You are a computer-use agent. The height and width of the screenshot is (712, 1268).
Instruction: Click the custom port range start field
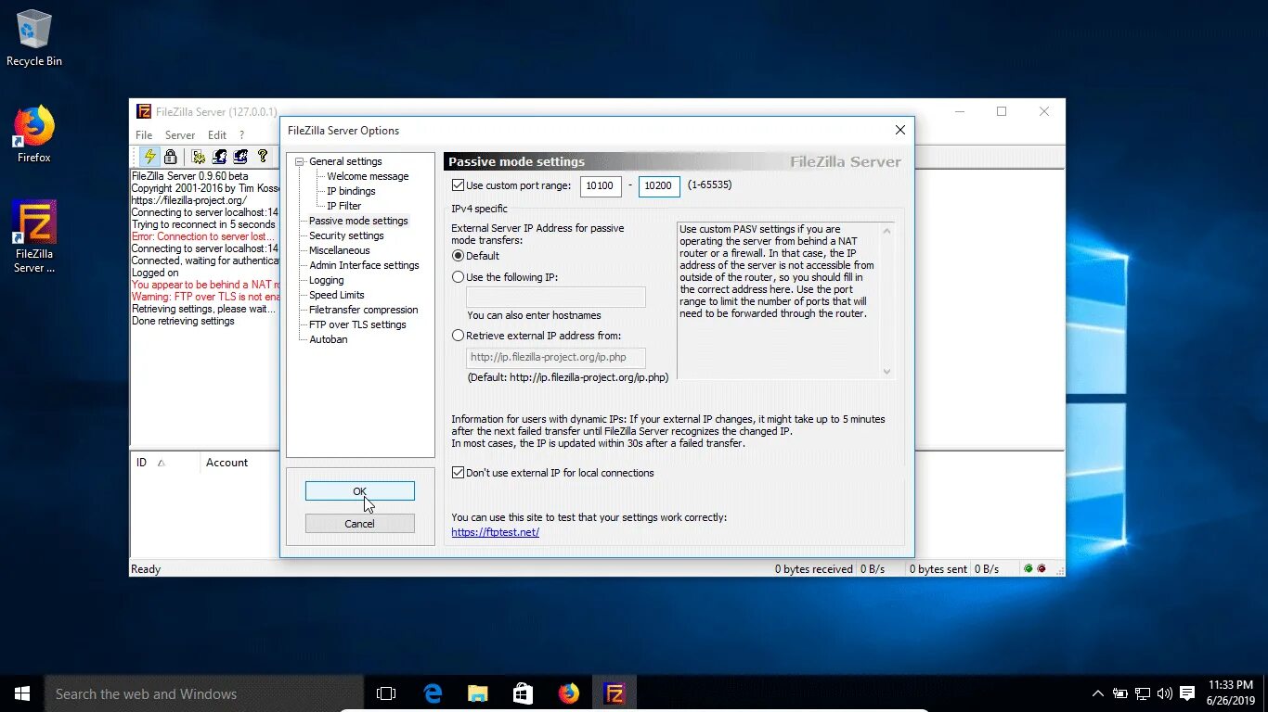pos(600,185)
